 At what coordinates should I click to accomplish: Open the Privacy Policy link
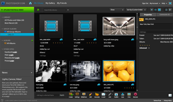point(168,101)
